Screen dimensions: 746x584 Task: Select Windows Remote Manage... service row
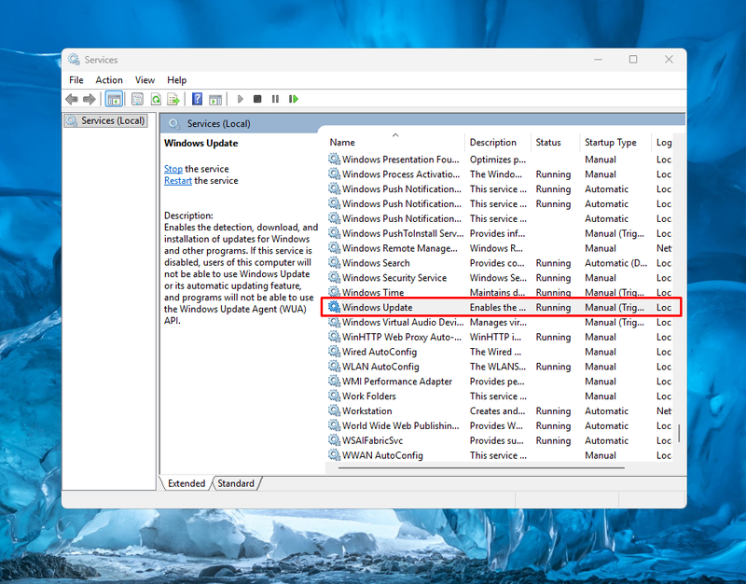click(x=500, y=248)
